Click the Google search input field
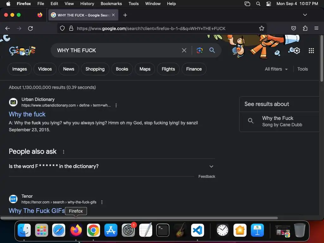Screen dimensions: 324x243 pos(118,50)
